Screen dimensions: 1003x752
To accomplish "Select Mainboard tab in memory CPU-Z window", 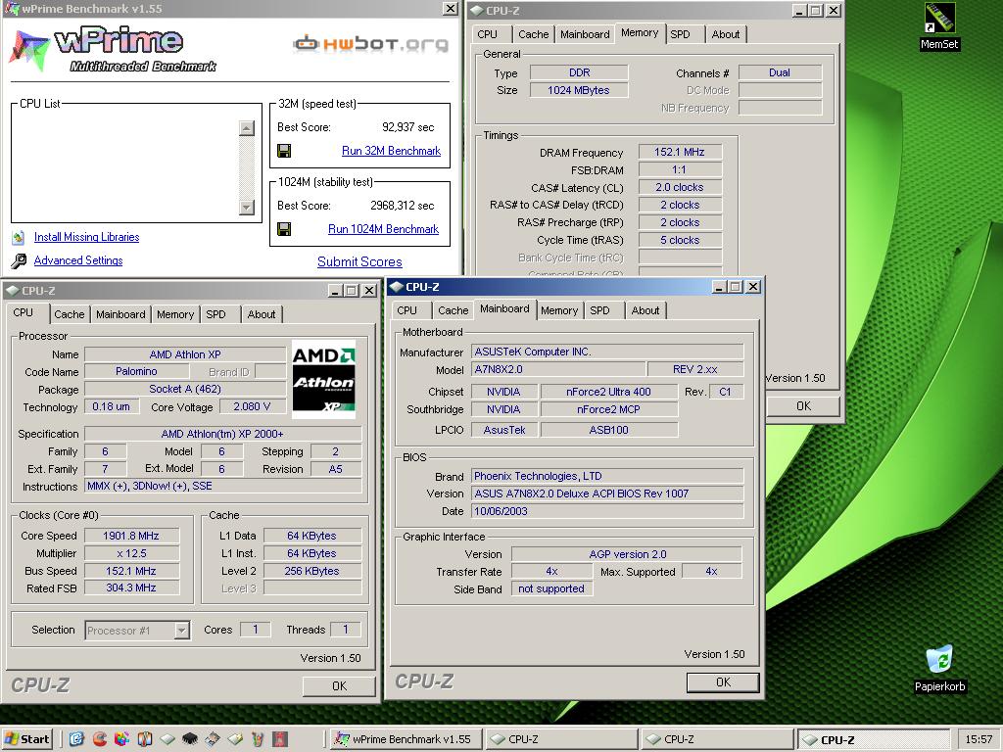I will click(585, 34).
